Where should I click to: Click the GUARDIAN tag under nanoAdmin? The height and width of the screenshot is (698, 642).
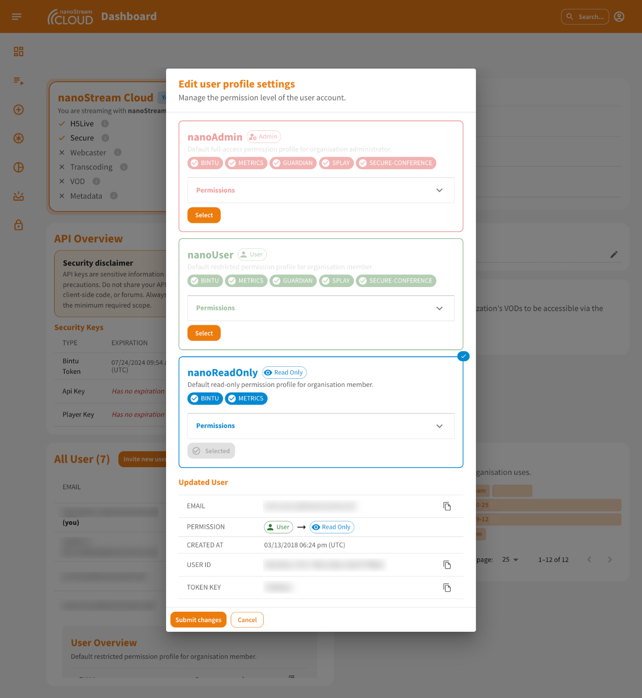coord(293,163)
